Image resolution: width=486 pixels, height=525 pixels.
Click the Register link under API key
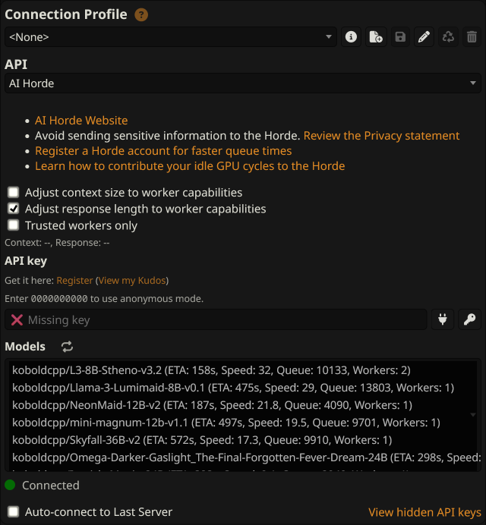pyautogui.click(x=74, y=280)
